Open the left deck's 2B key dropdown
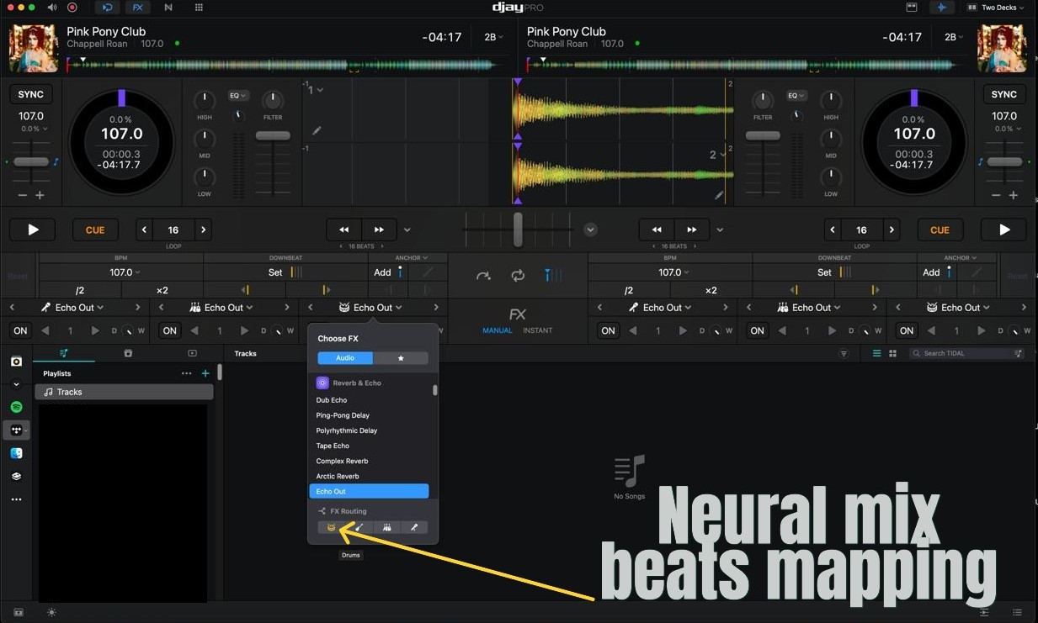1038x623 pixels. [493, 37]
